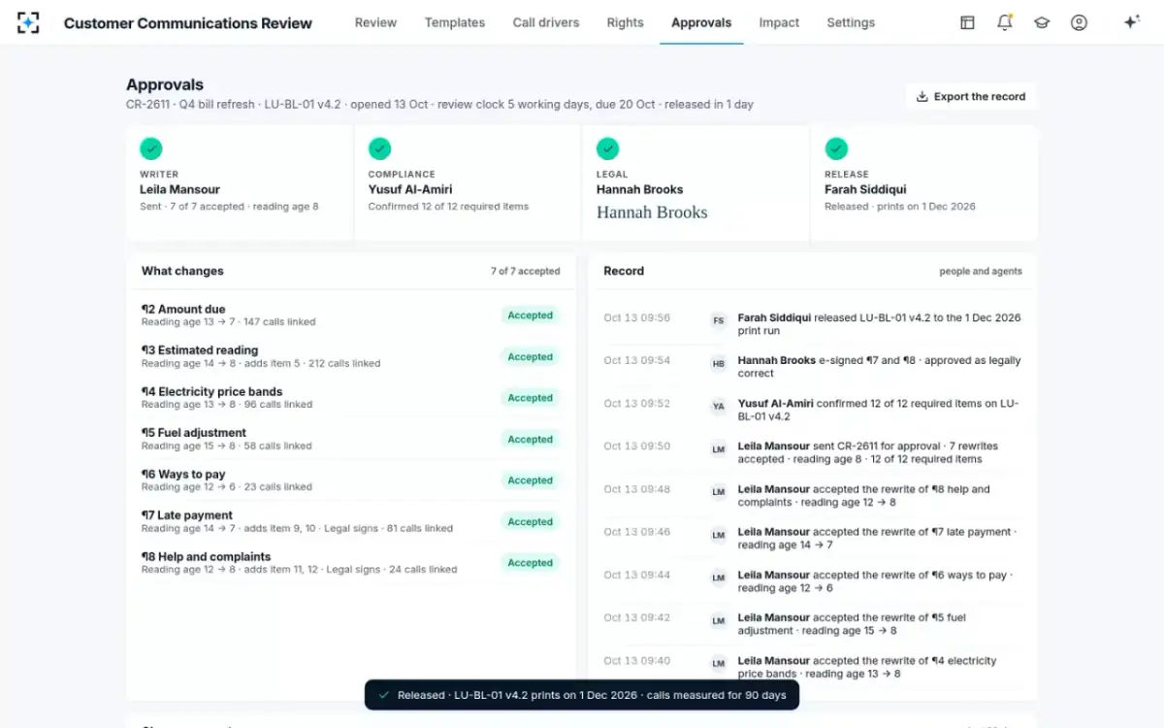Click the app logo icon
Image resolution: width=1164 pixels, height=728 pixels.
point(28,22)
